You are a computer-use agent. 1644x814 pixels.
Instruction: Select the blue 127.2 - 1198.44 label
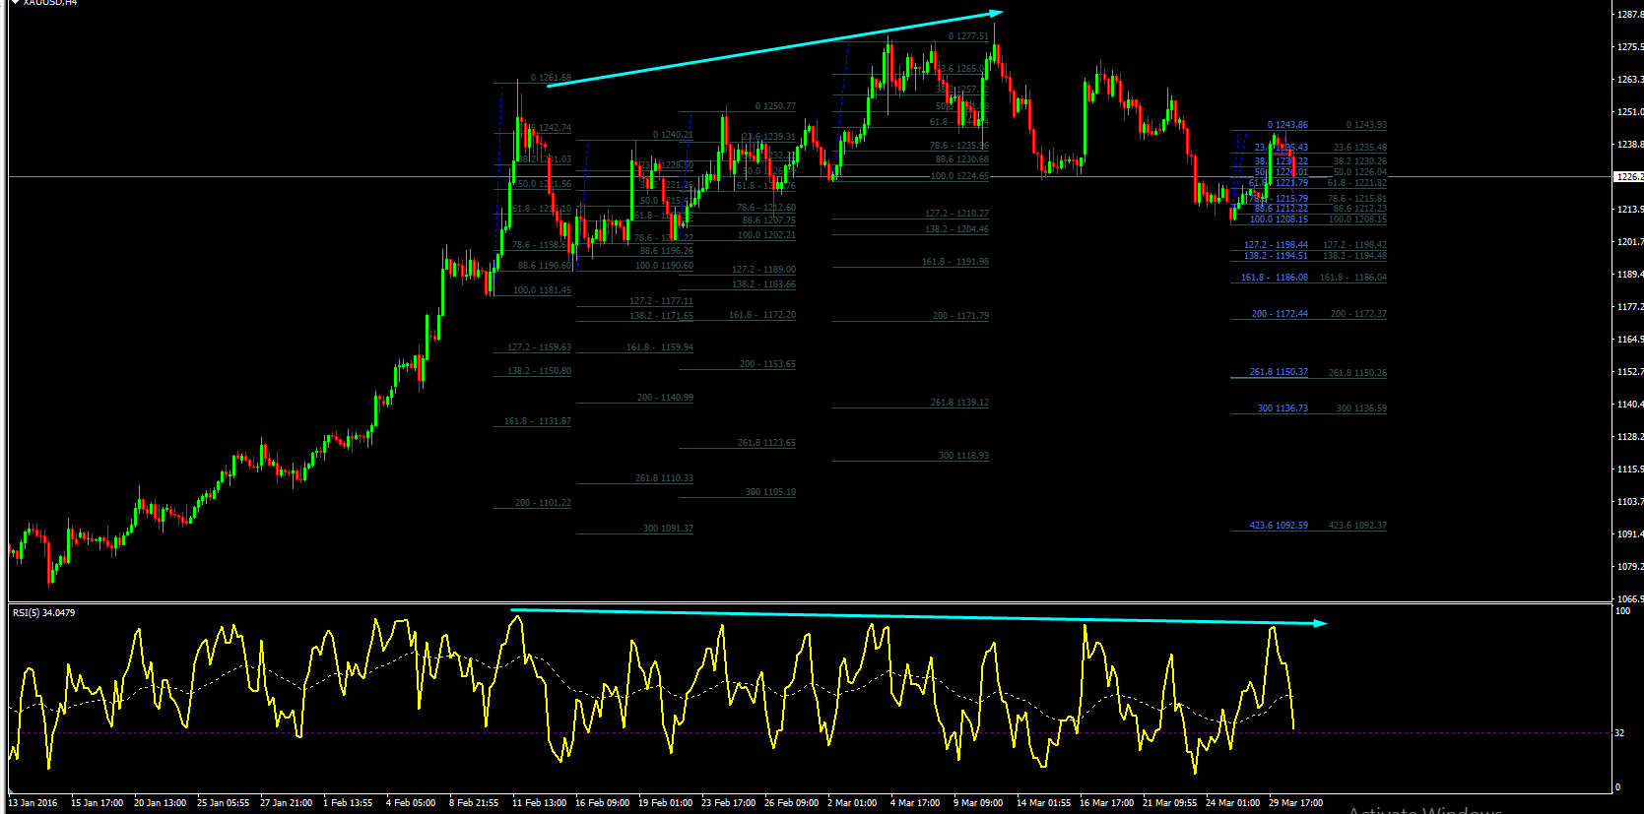click(1276, 245)
